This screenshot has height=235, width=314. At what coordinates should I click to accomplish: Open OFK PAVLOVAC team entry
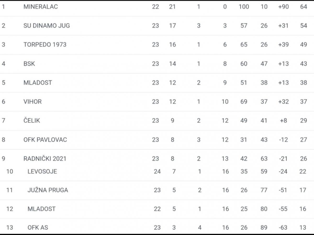[x=45, y=140]
